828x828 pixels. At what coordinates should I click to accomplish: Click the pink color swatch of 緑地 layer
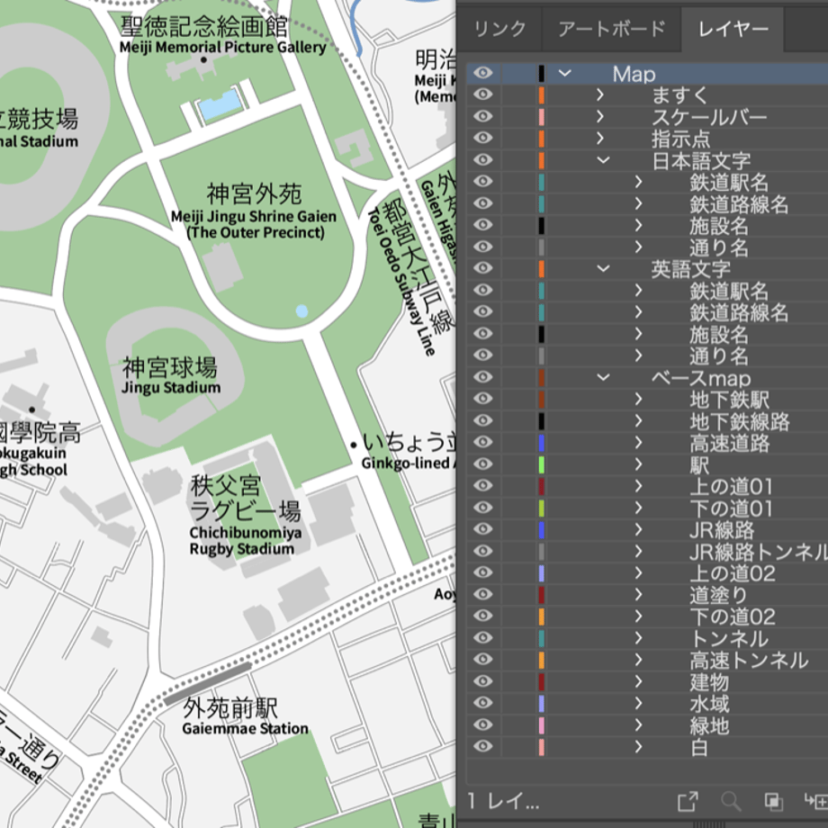[541, 725]
